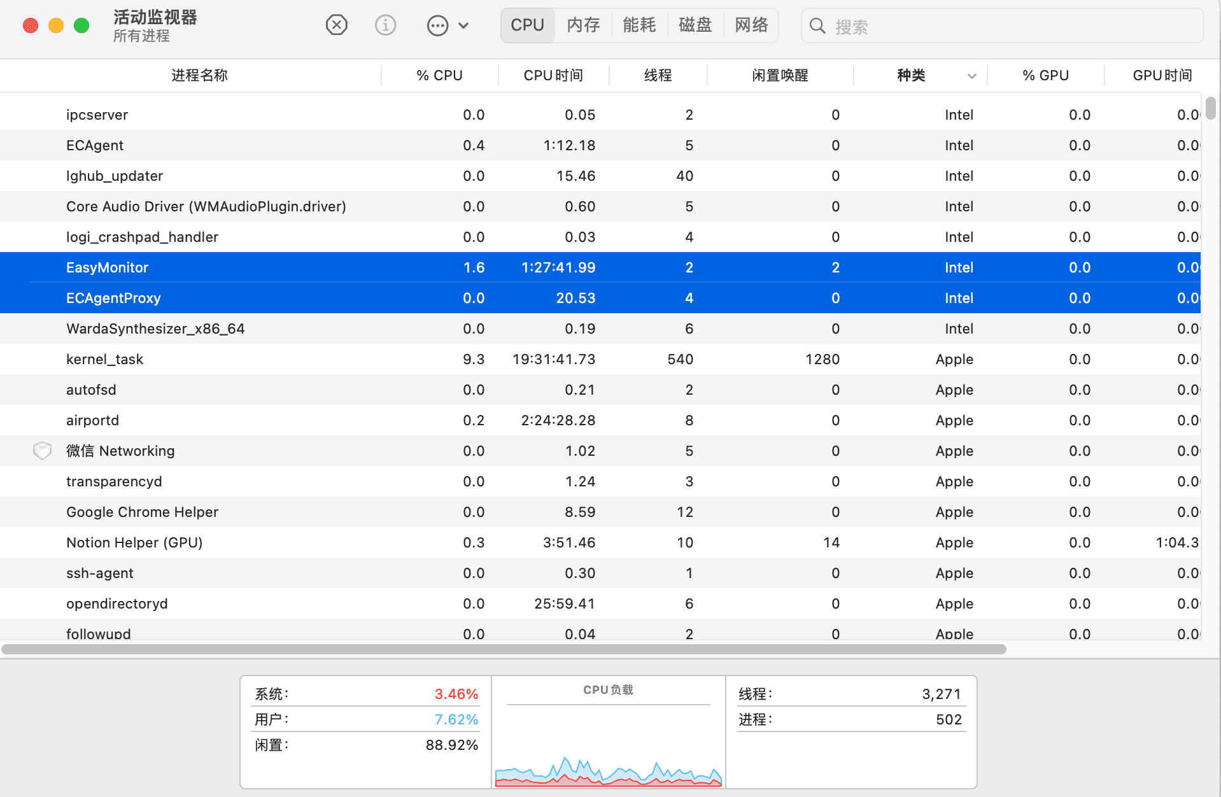Expand the more-actions dropdown chevron
The width and height of the screenshot is (1221, 797).
[x=463, y=26]
